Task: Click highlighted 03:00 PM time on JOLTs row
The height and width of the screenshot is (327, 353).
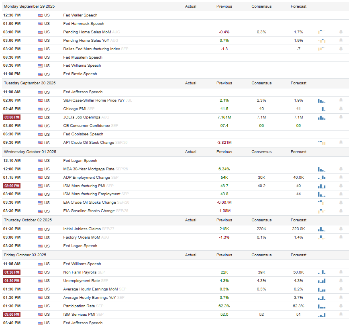Action: [x=12, y=117]
